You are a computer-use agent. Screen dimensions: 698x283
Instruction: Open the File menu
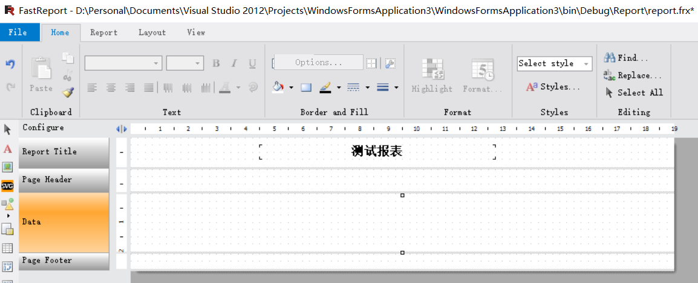pyautogui.click(x=18, y=33)
